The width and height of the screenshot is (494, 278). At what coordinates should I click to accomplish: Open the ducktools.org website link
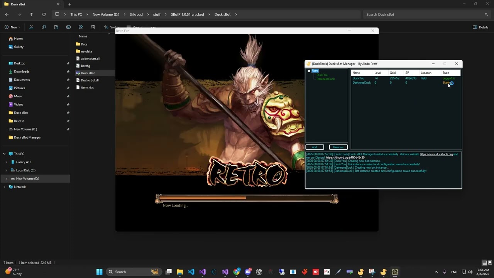436,154
